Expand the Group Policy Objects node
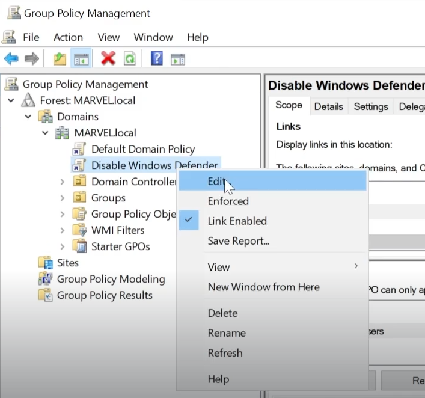The height and width of the screenshot is (398, 425). pos(63,214)
